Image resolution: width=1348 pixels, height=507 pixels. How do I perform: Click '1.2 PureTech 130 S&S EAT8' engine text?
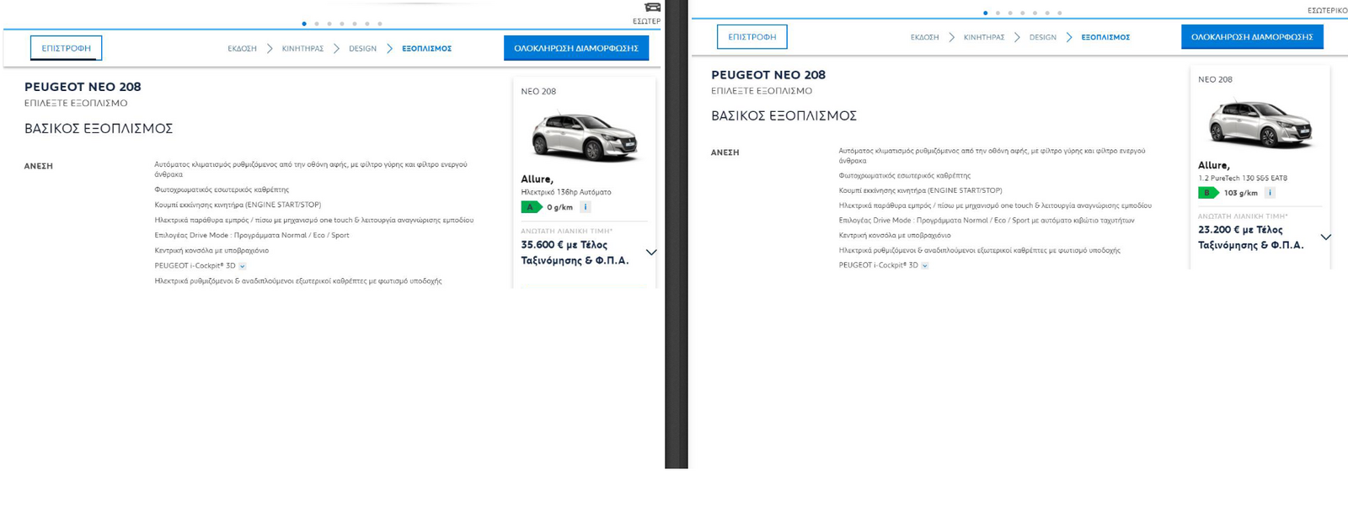pos(1243,179)
